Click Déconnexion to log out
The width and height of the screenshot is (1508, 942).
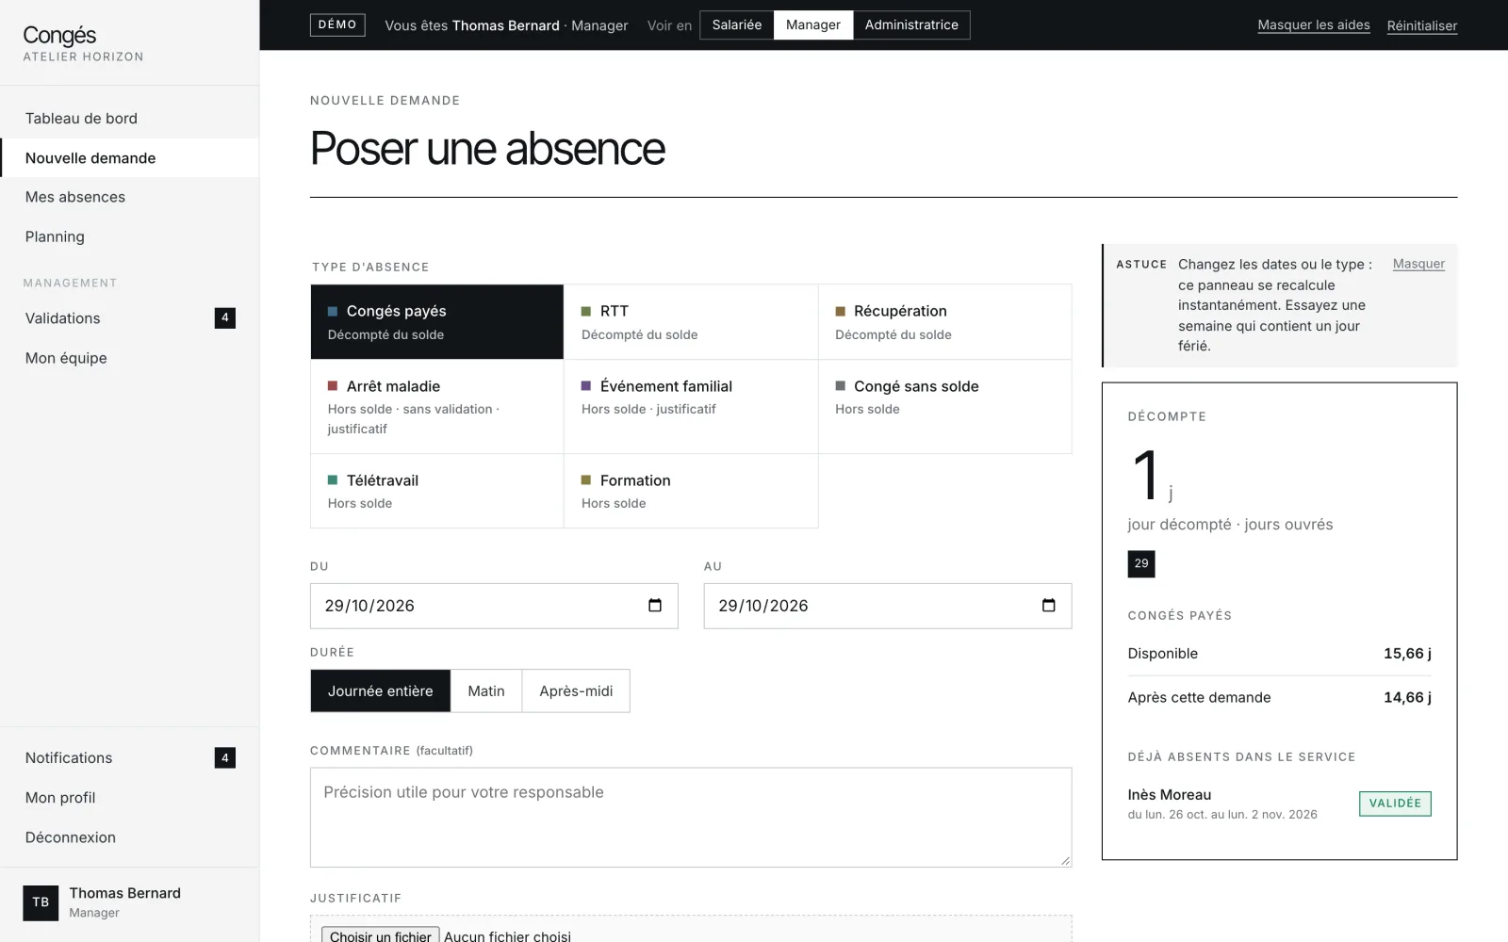(x=129, y=837)
